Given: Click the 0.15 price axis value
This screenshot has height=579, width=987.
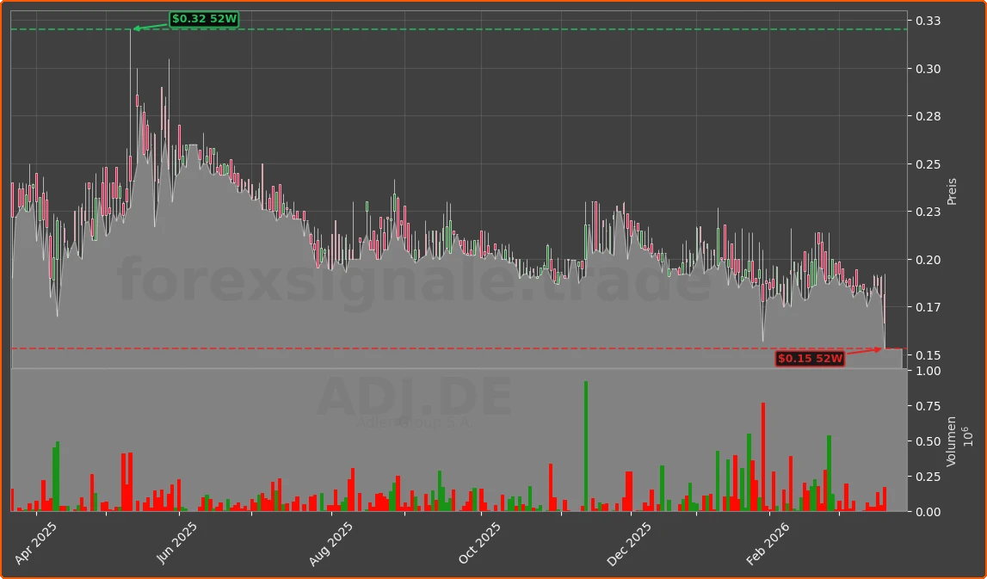Looking at the screenshot, I should tap(928, 355).
